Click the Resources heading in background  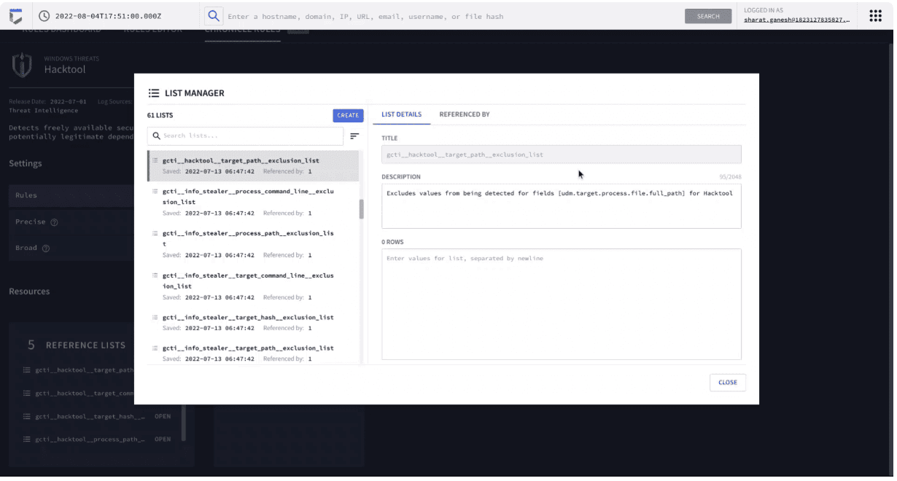pyautogui.click(x=29, y=292)
